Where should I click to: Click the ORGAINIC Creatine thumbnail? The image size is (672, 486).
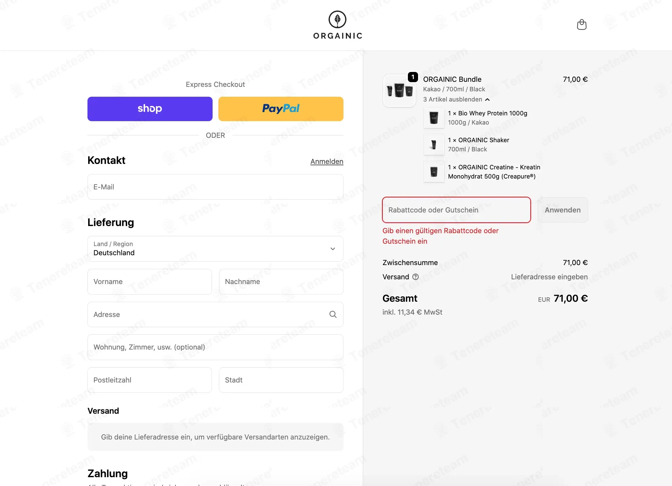(x=434, y=172)
